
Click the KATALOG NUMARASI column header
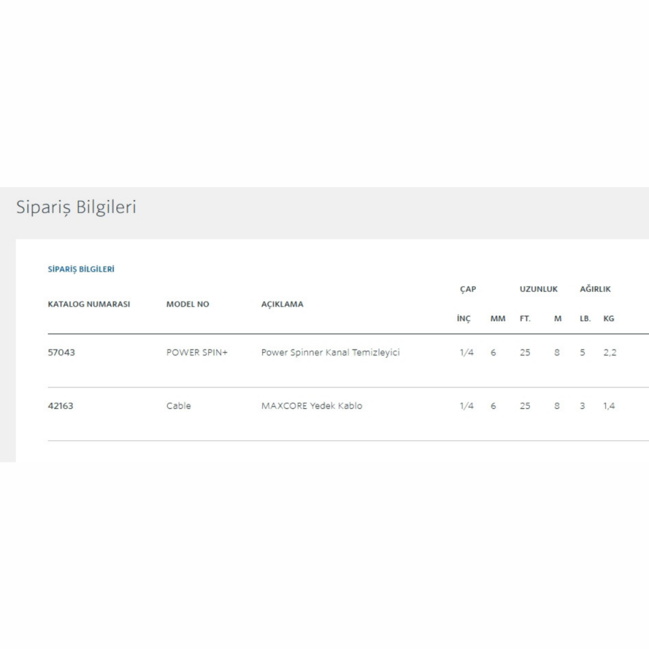click(x=89, y=304)
